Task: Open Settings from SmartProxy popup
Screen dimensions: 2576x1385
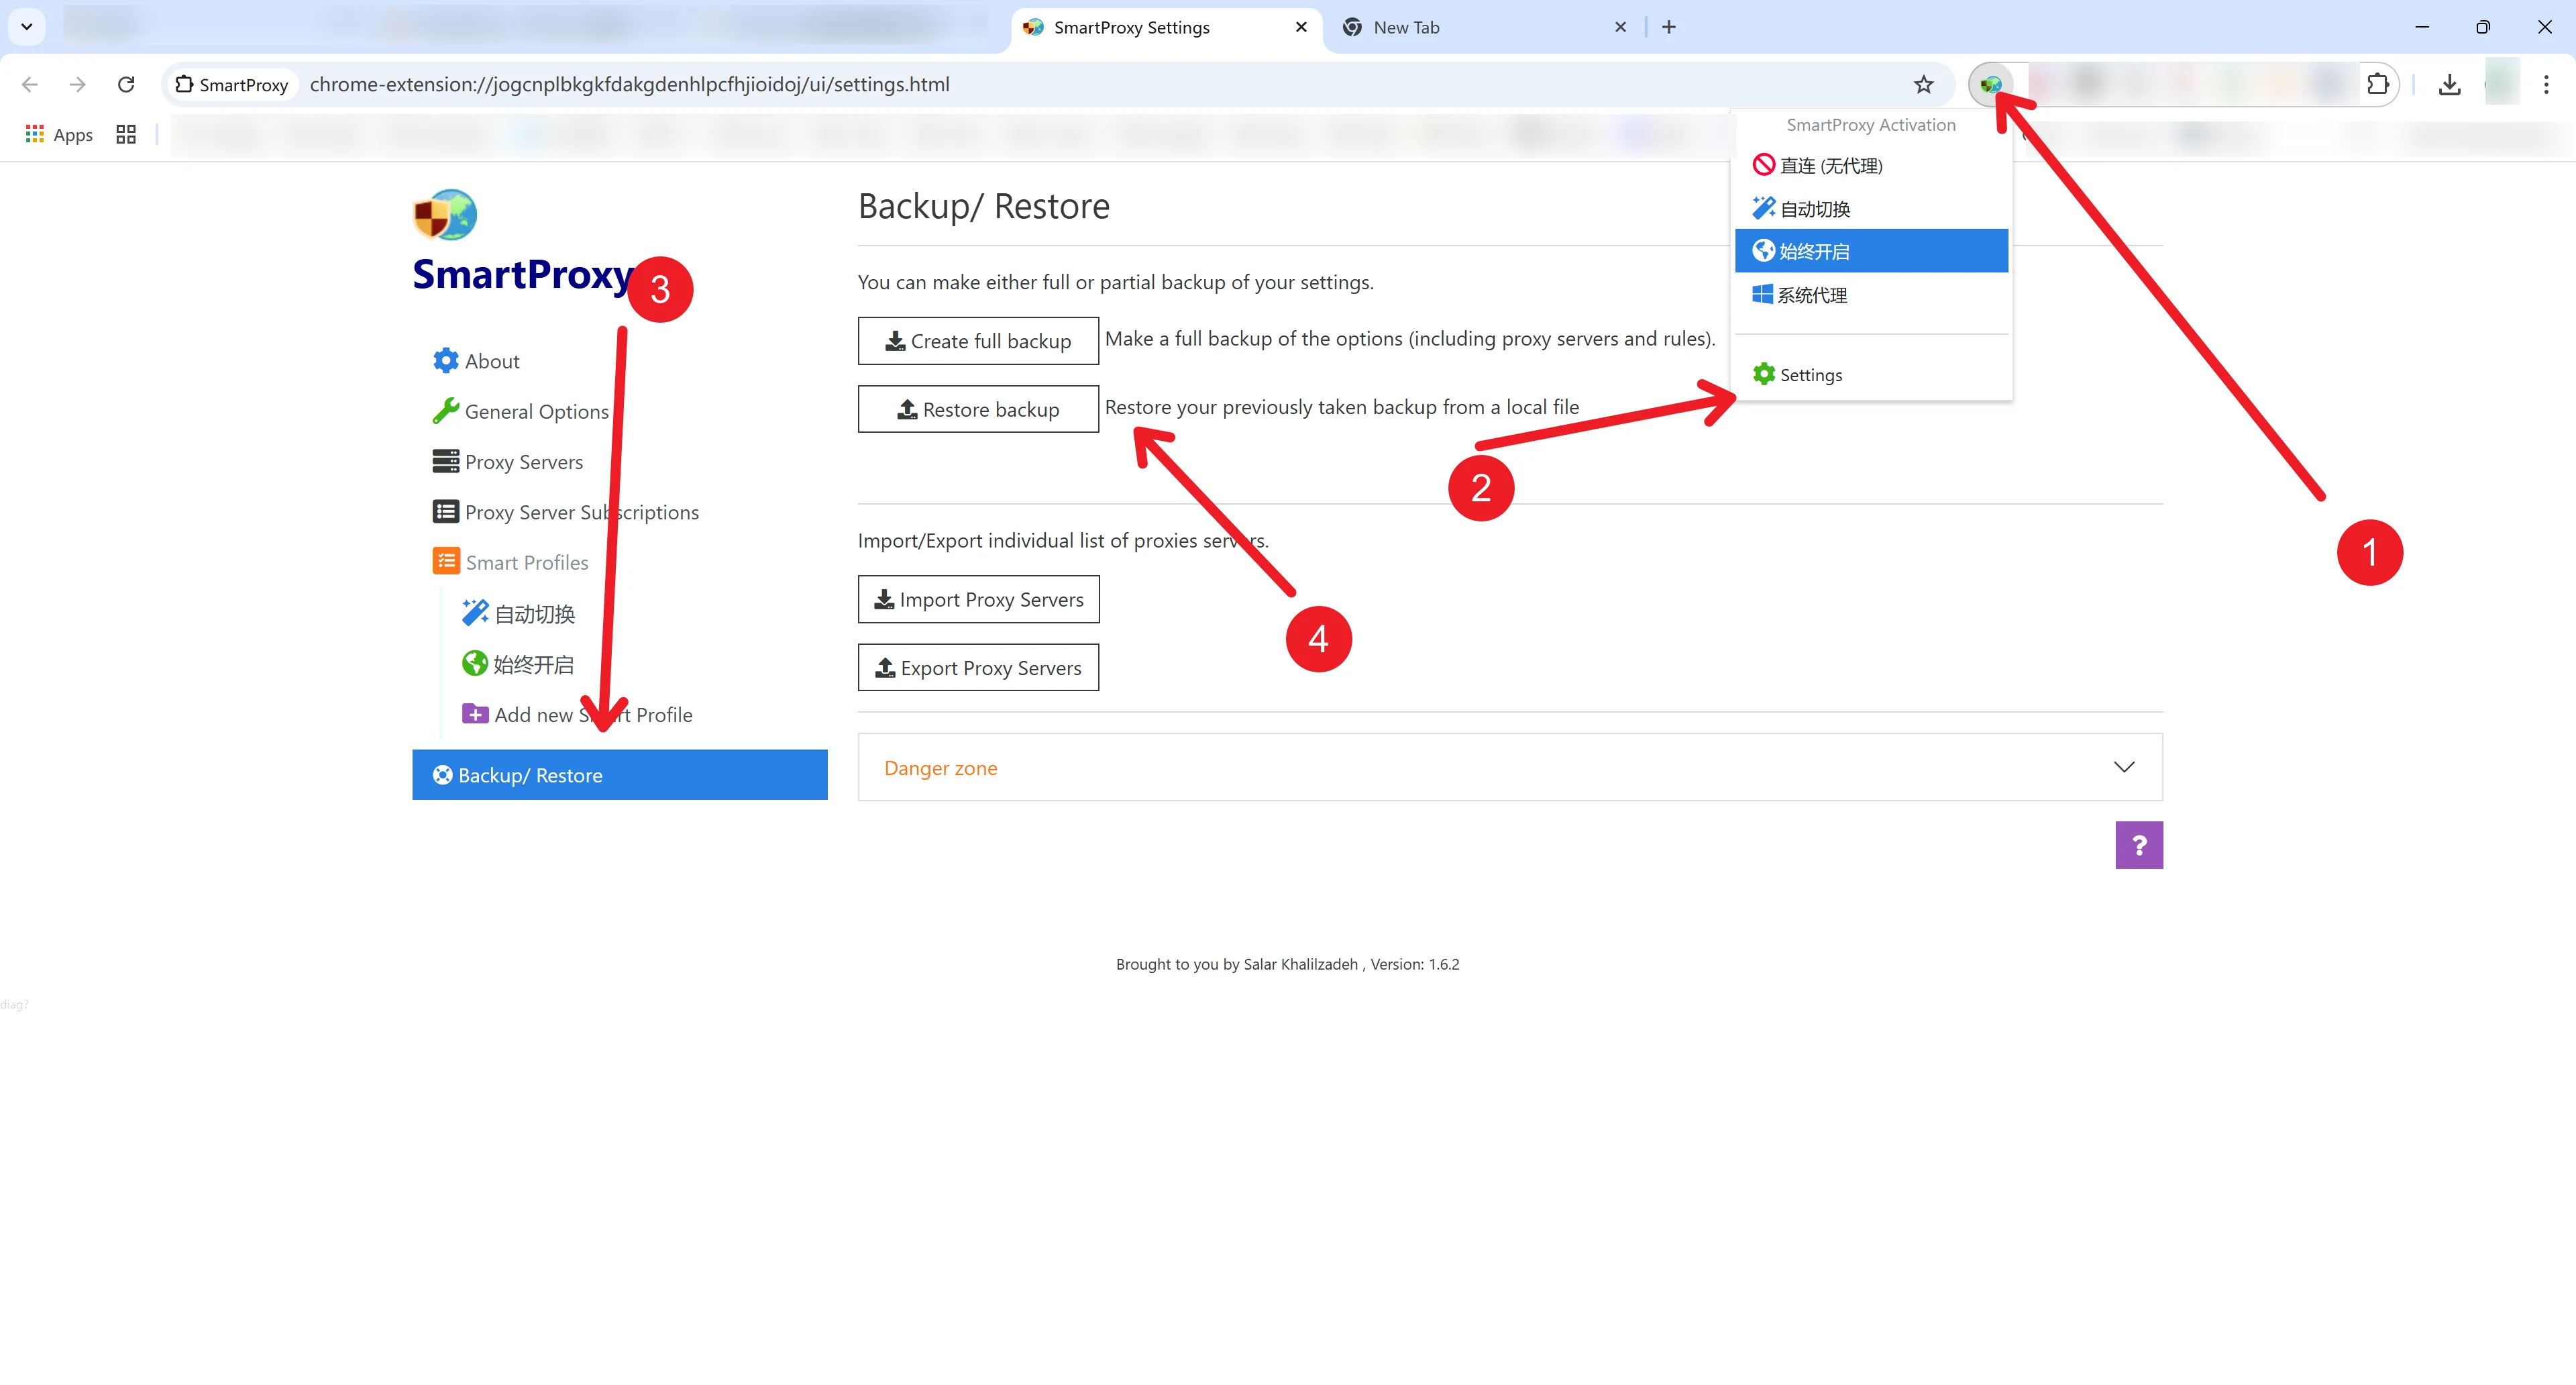Action: (x=1871, y=375)
